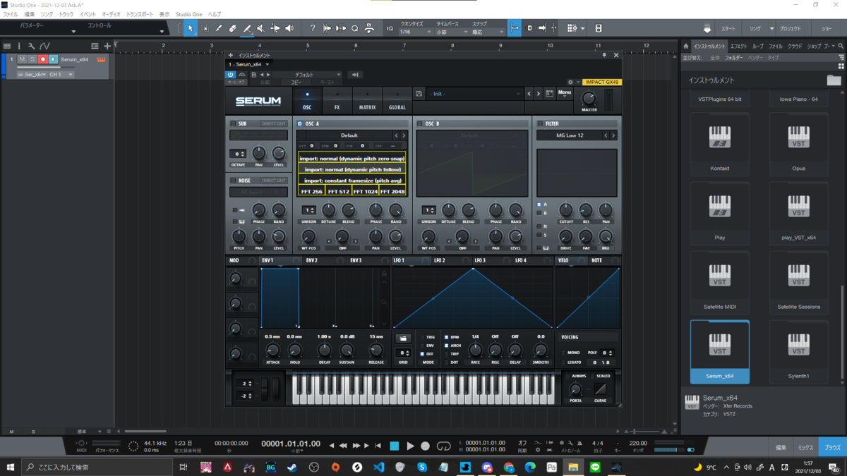Toggle the Loop transport button
The width and height of the screenshot is (847, 476).
[x=444, y=446]
